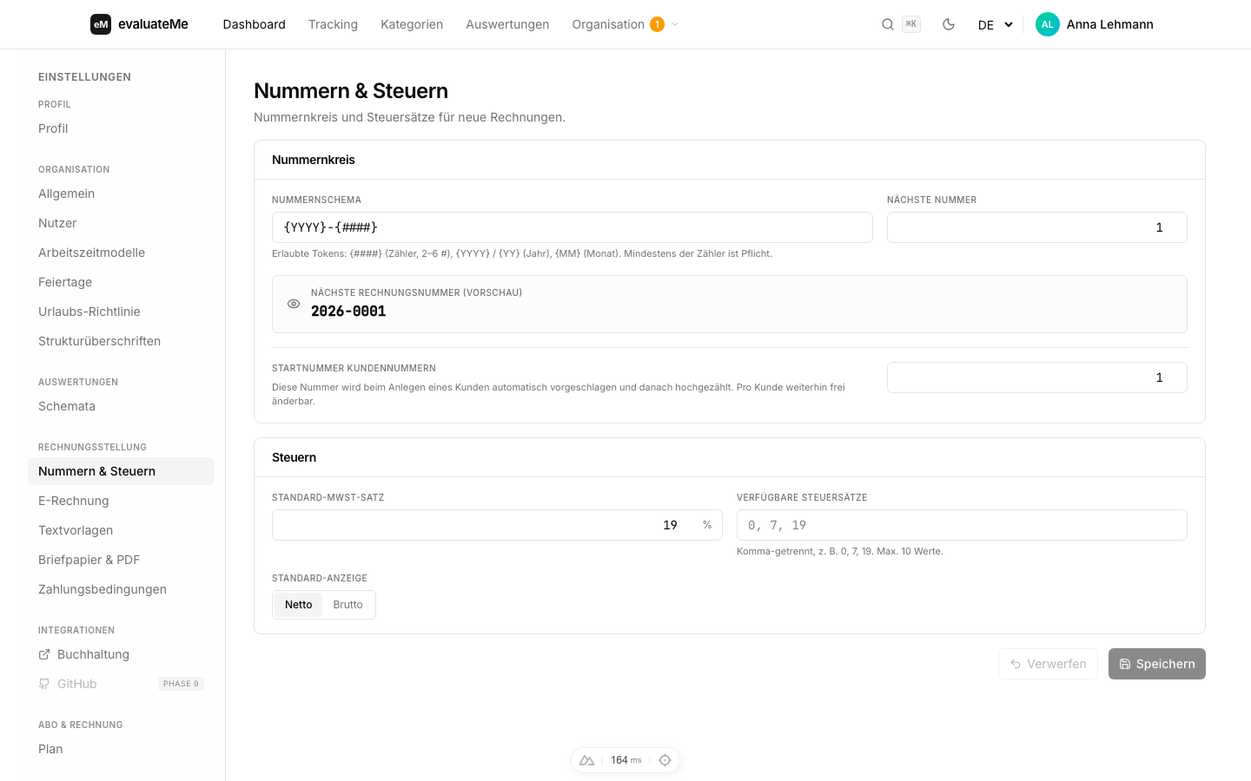Screen dimensions: 1251x781
Task: Open the DE language dropdown
Action: click(x=996, y=24)
